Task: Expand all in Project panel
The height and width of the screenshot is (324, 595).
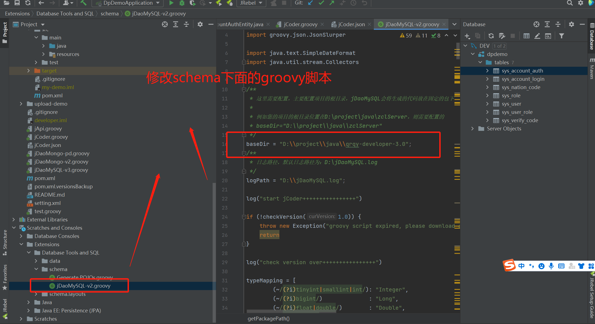Action: (176, 24)
